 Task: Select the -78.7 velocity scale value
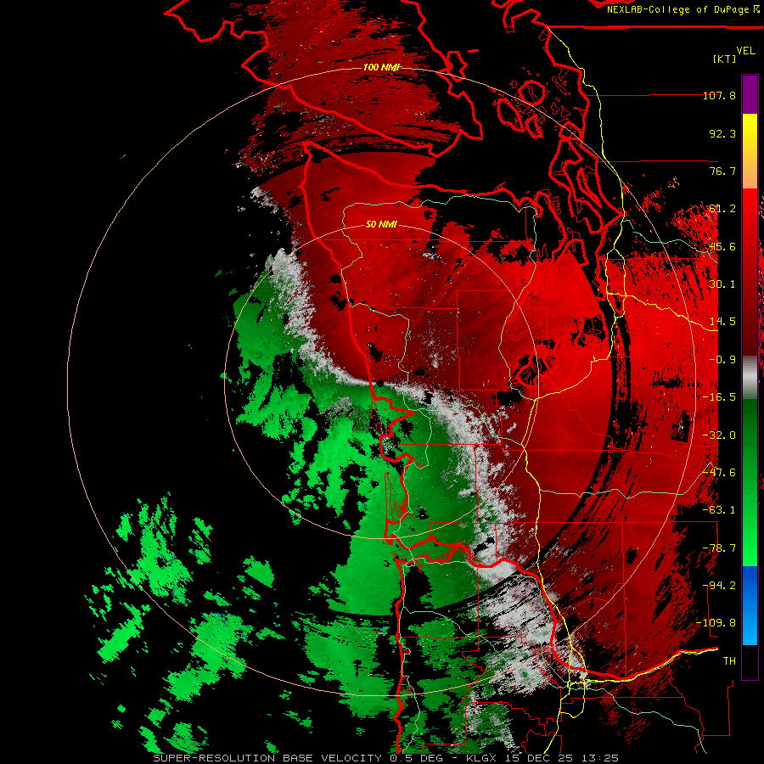pos(719,548)
